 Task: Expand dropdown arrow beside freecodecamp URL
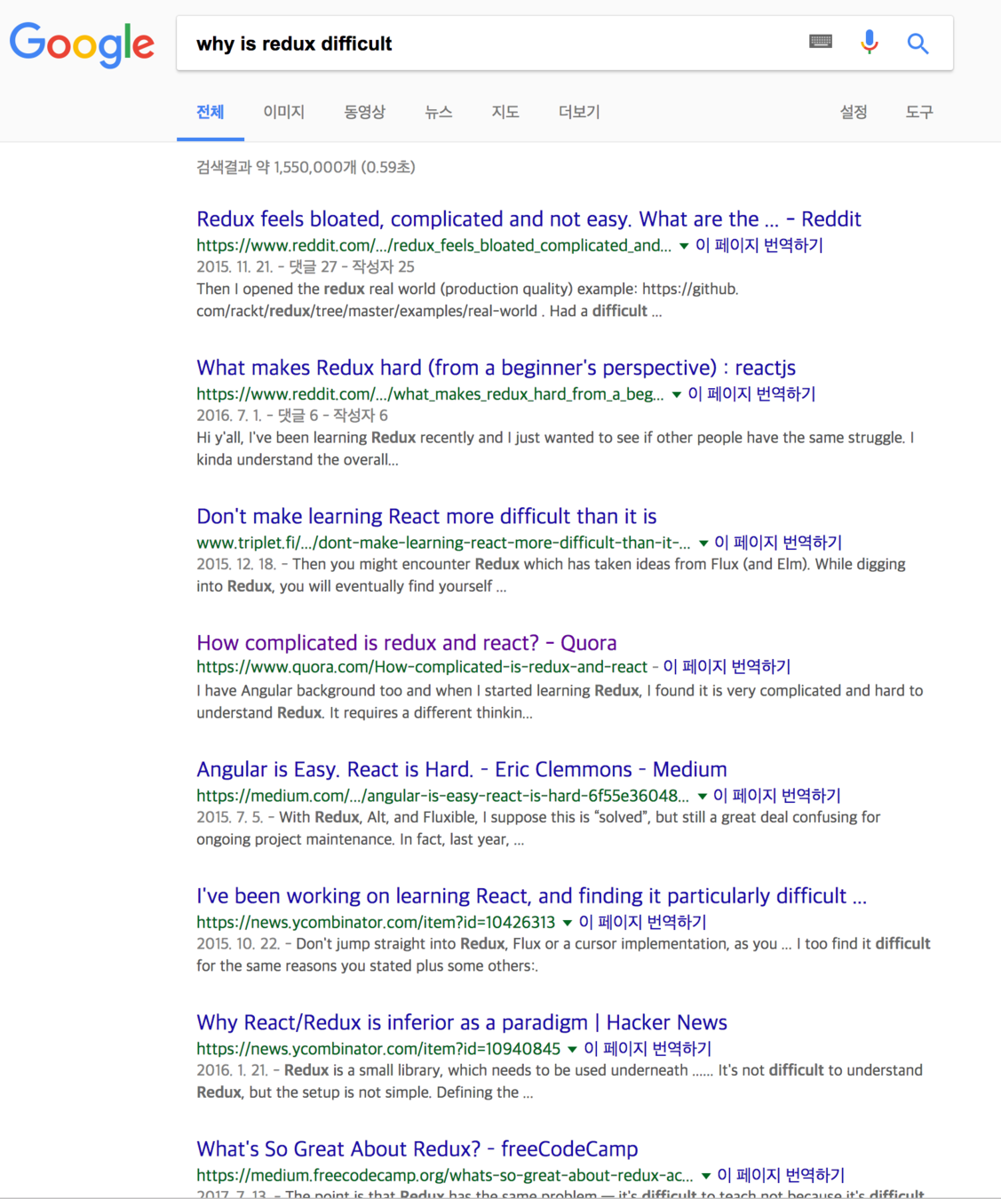706,1176
